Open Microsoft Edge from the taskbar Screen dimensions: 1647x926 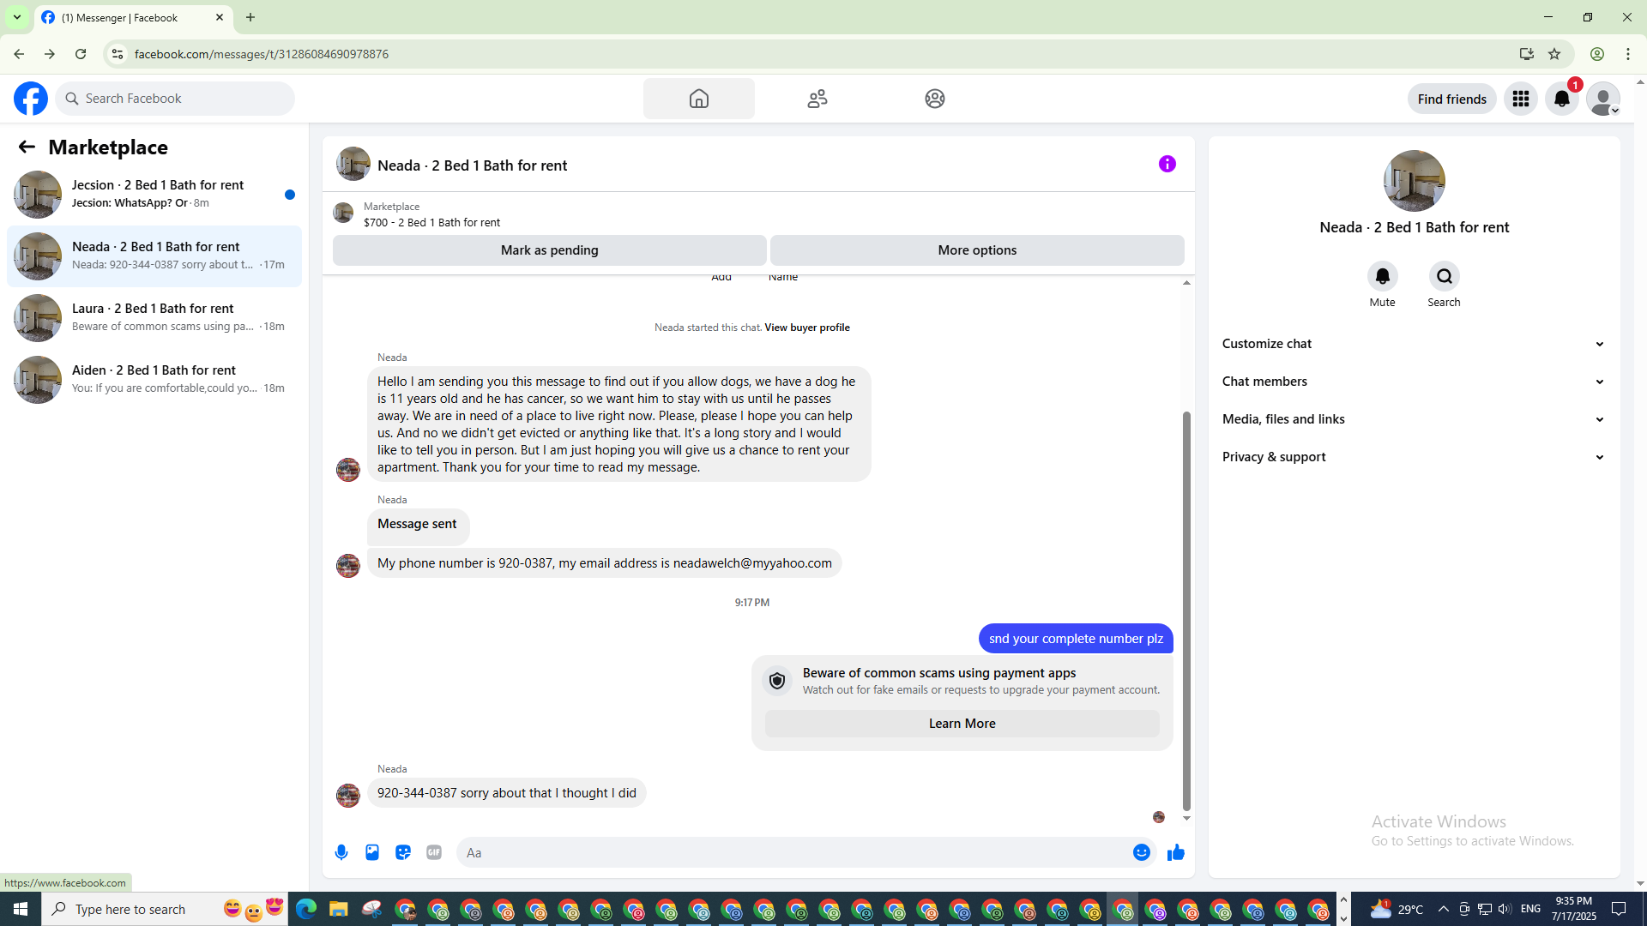[x=306, y=909]
